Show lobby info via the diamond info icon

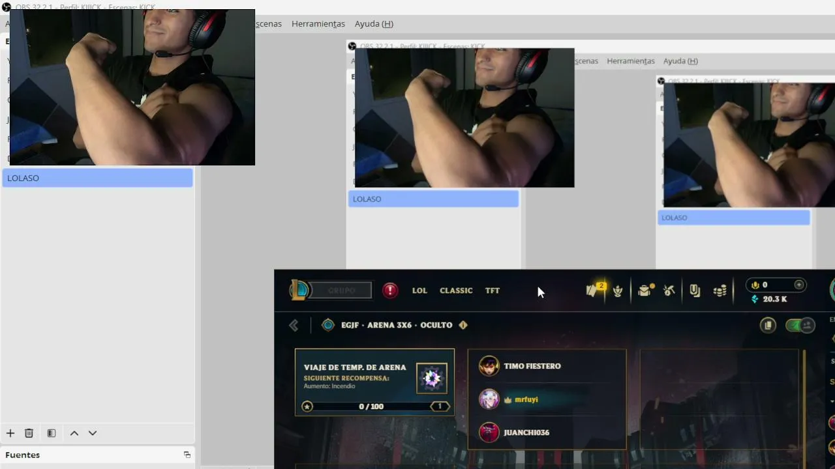coord(463,325)
